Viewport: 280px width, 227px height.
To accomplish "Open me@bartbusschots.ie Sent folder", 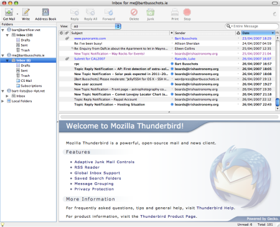I will (22, 71).
